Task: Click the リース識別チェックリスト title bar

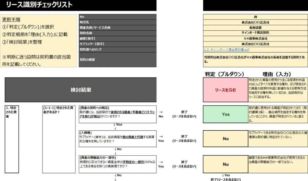Action: pos(78,5)
